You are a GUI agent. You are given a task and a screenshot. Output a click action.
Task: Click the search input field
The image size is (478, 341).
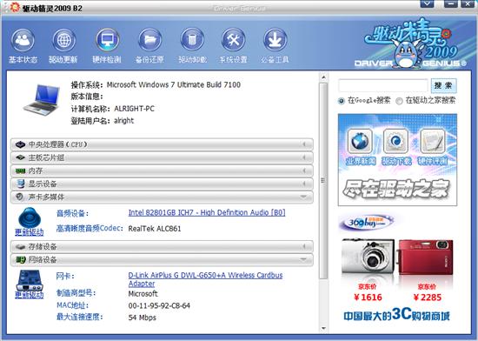point(383,85)
